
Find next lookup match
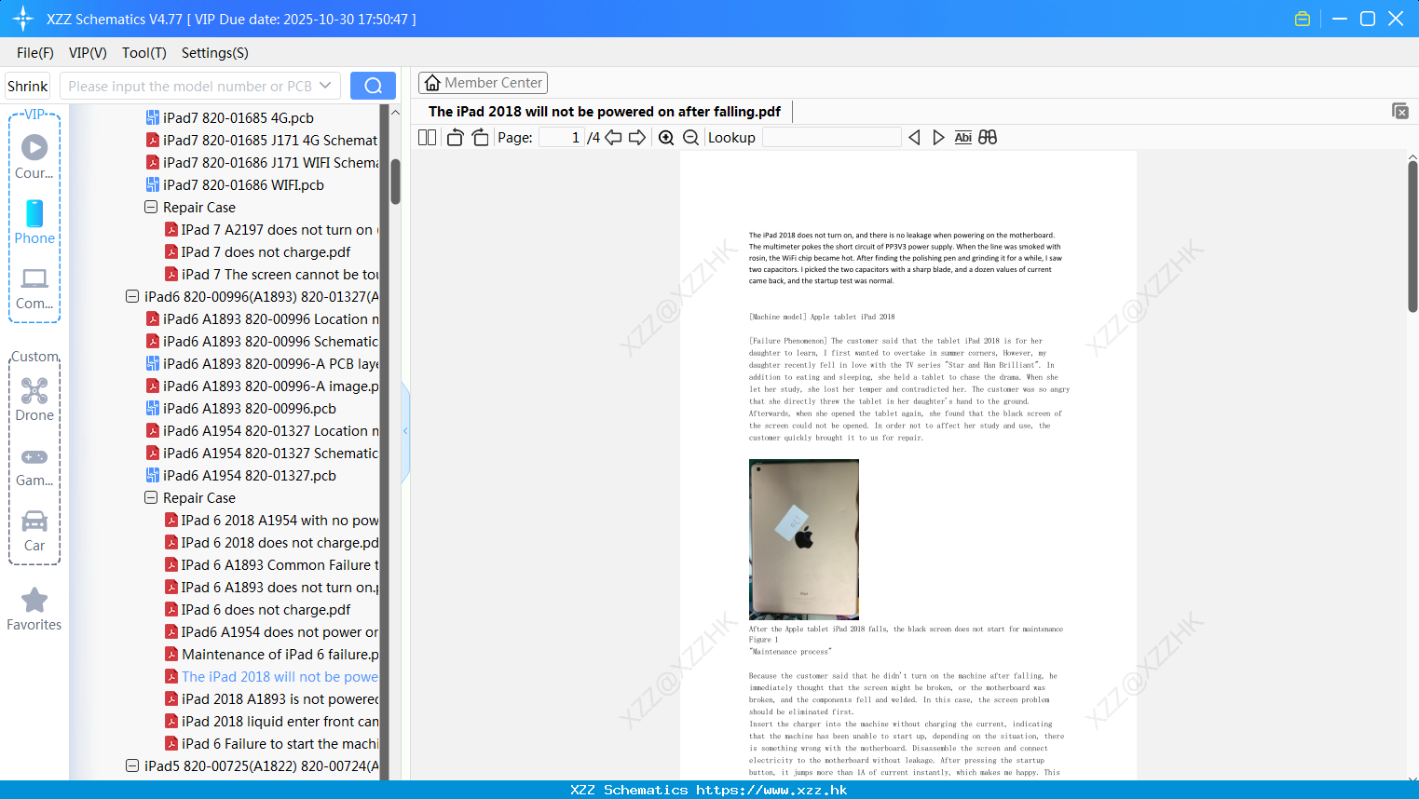(x=938, y=137)
